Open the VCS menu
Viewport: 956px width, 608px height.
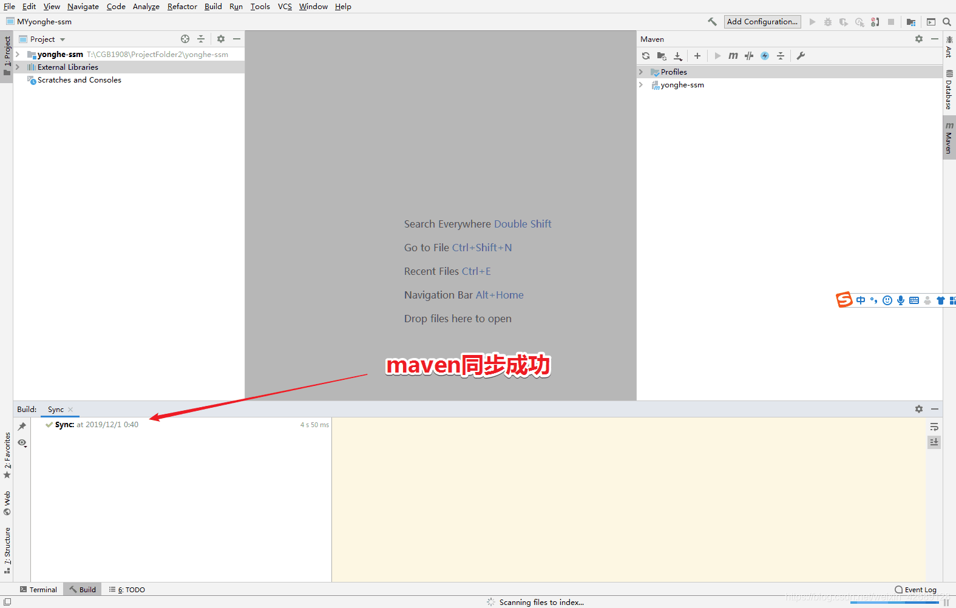pos(285,7)
